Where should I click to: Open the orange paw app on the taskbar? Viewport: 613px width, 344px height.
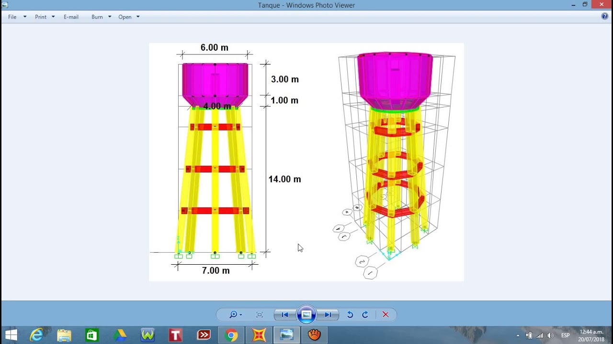click(314, 335)
